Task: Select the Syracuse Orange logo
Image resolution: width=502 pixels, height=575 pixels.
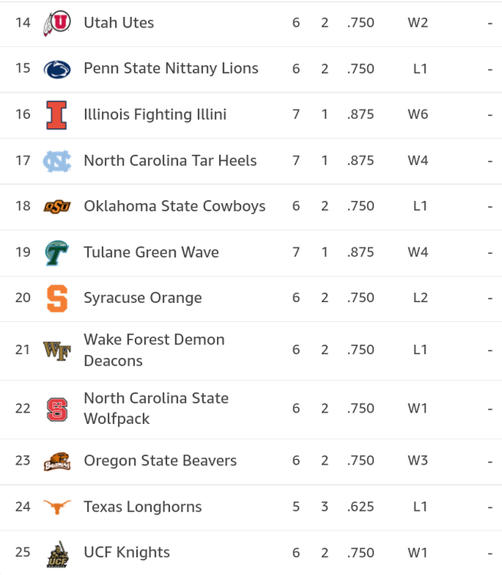Action: 57,298
